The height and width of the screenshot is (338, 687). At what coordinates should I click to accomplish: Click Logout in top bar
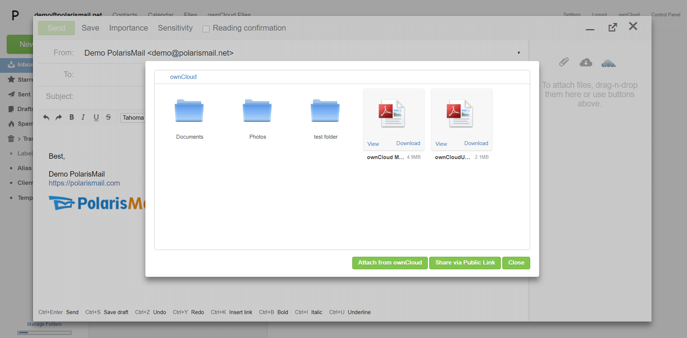tap(599, 14)
